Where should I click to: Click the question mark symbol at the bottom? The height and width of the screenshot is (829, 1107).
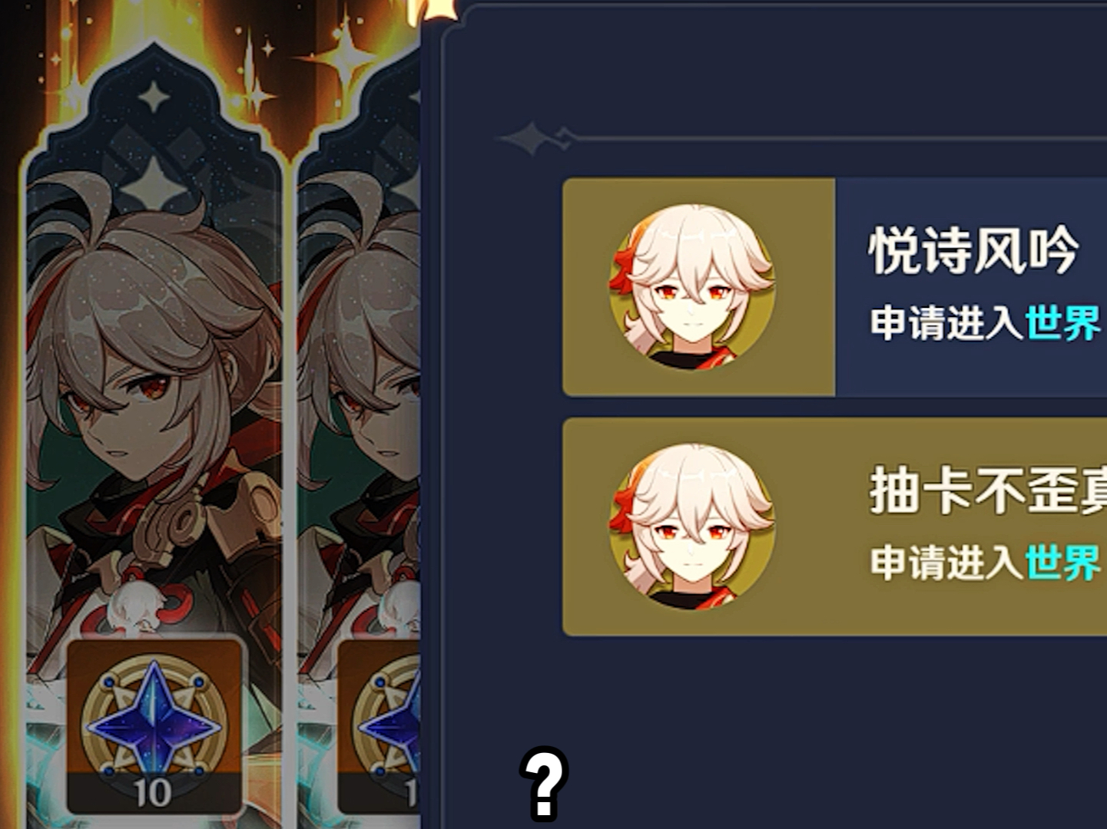[x=544, y=784]
